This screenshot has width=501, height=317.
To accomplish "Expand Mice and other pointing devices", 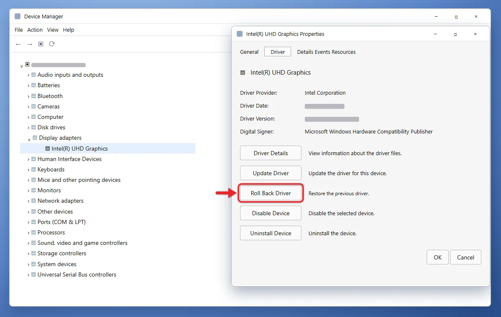I will tap(28, 180).
